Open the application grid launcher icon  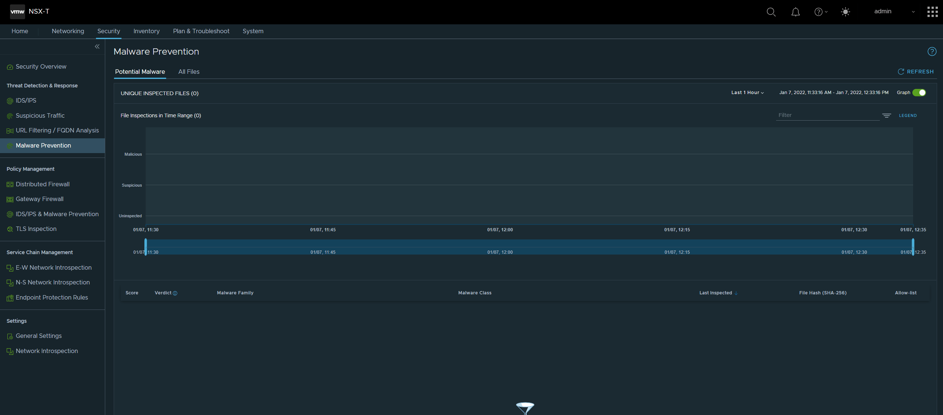[x=932, y=12]
